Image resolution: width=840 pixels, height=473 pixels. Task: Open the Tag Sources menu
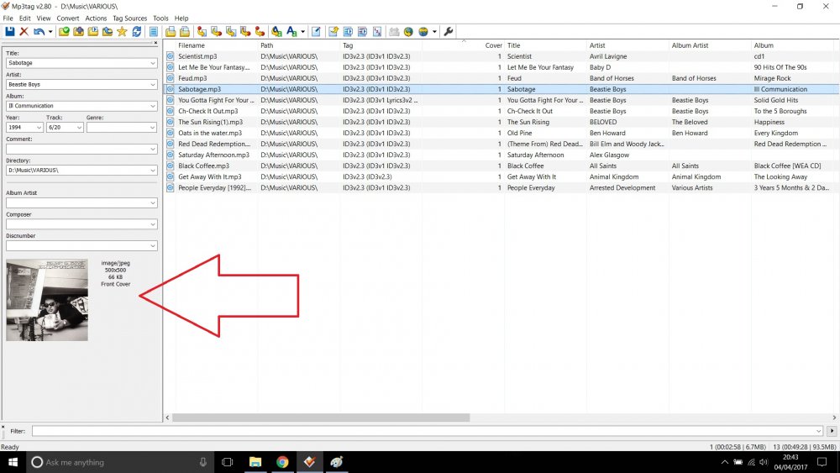pyautogui.click(x=129, y=18)
